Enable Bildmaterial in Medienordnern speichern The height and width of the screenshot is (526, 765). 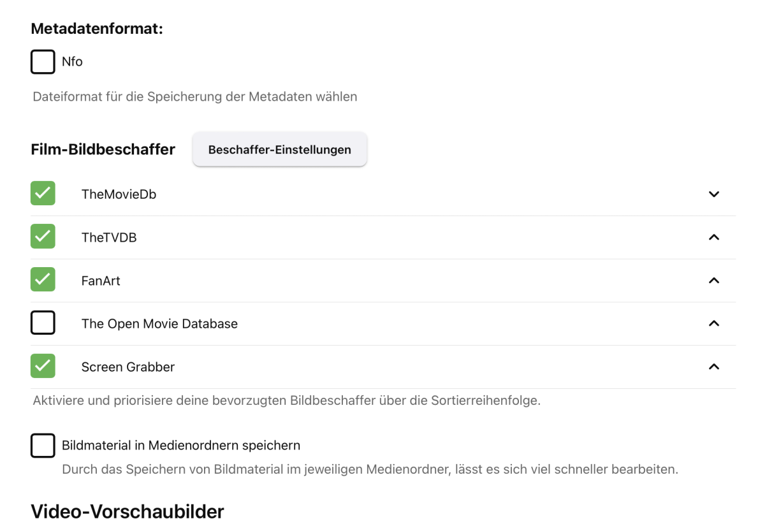click(x=42, y=445)
